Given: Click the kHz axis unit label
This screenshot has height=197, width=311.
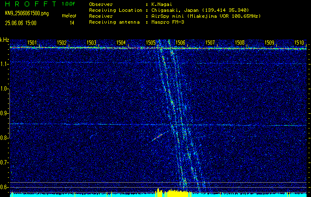Looking at the screenshot, I should (x=4, y=40).
